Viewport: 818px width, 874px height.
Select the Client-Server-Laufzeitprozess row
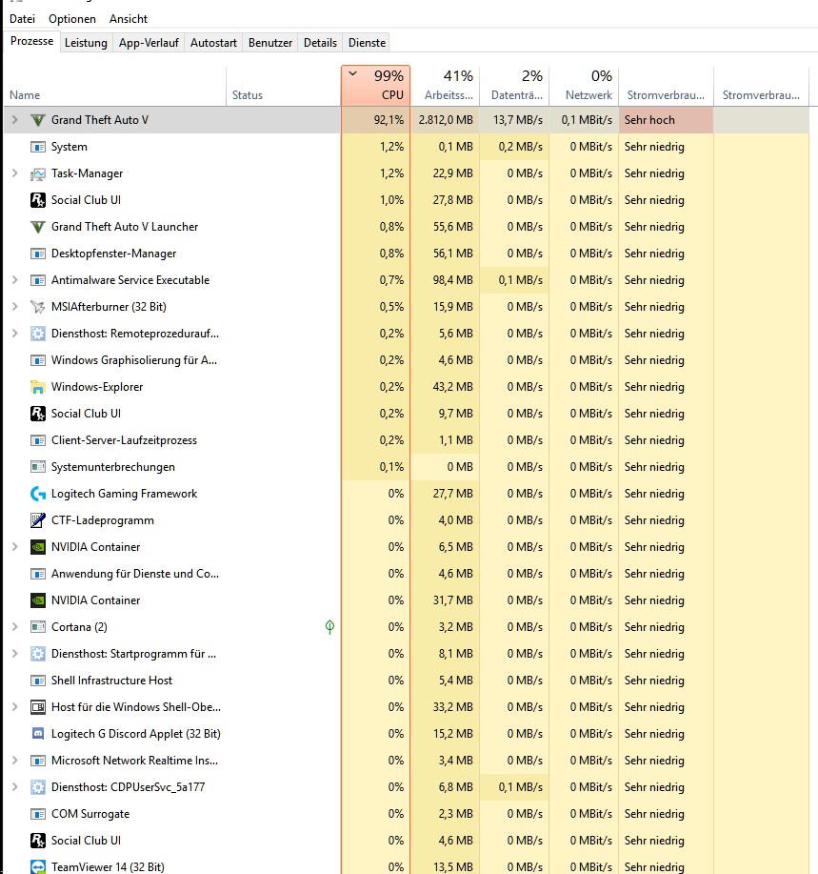tap(407, 440)
